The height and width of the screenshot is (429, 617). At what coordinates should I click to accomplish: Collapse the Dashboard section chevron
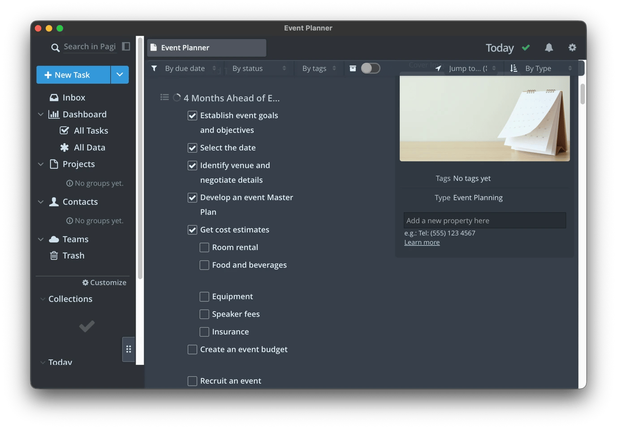[x=41, y=114]
